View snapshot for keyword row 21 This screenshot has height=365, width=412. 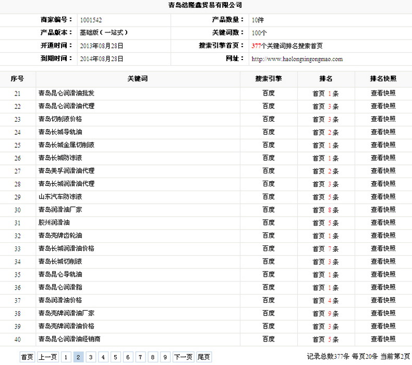tap(383, 93)
